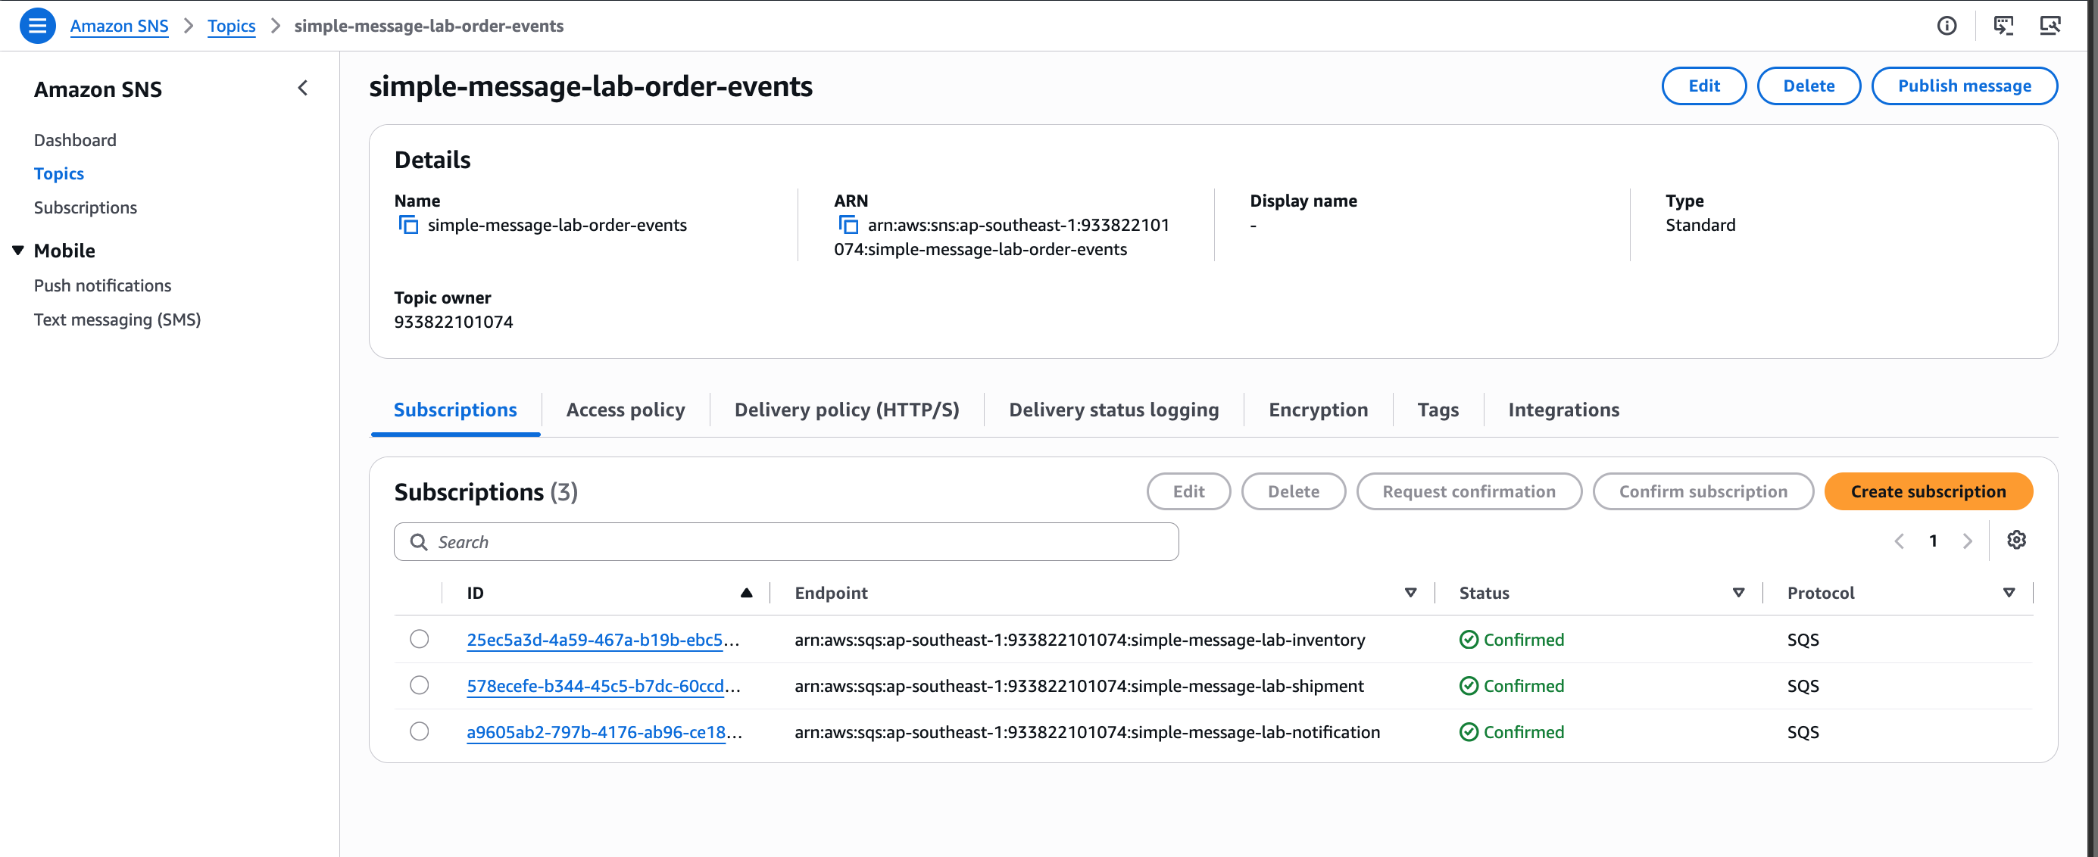Image resolution: width=2098 pixels, height=857 pixels.
Task: Switch to the Subscriptions tab
Action: (x=455, y=410)
